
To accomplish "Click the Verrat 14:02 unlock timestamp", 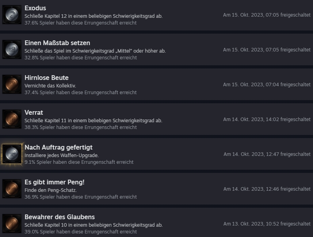I will click(x=267, y=119).
